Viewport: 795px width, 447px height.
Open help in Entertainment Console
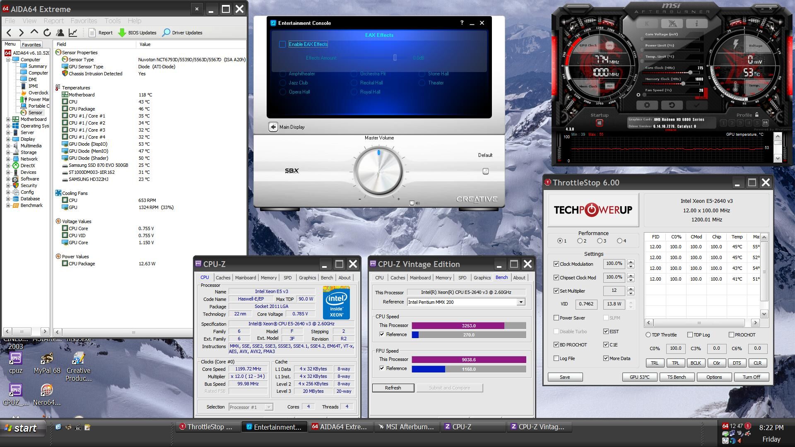pos(462,23)
